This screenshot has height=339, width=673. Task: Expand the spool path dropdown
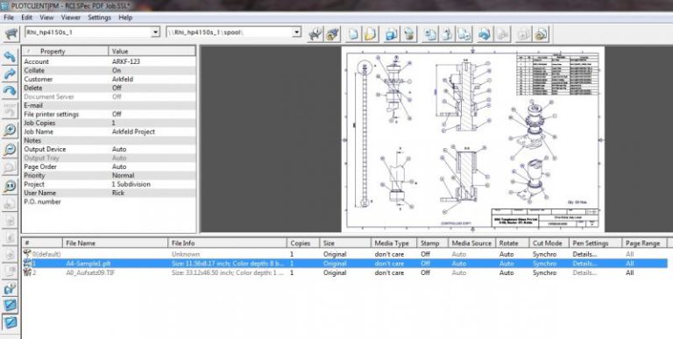(x=296, y=32)
